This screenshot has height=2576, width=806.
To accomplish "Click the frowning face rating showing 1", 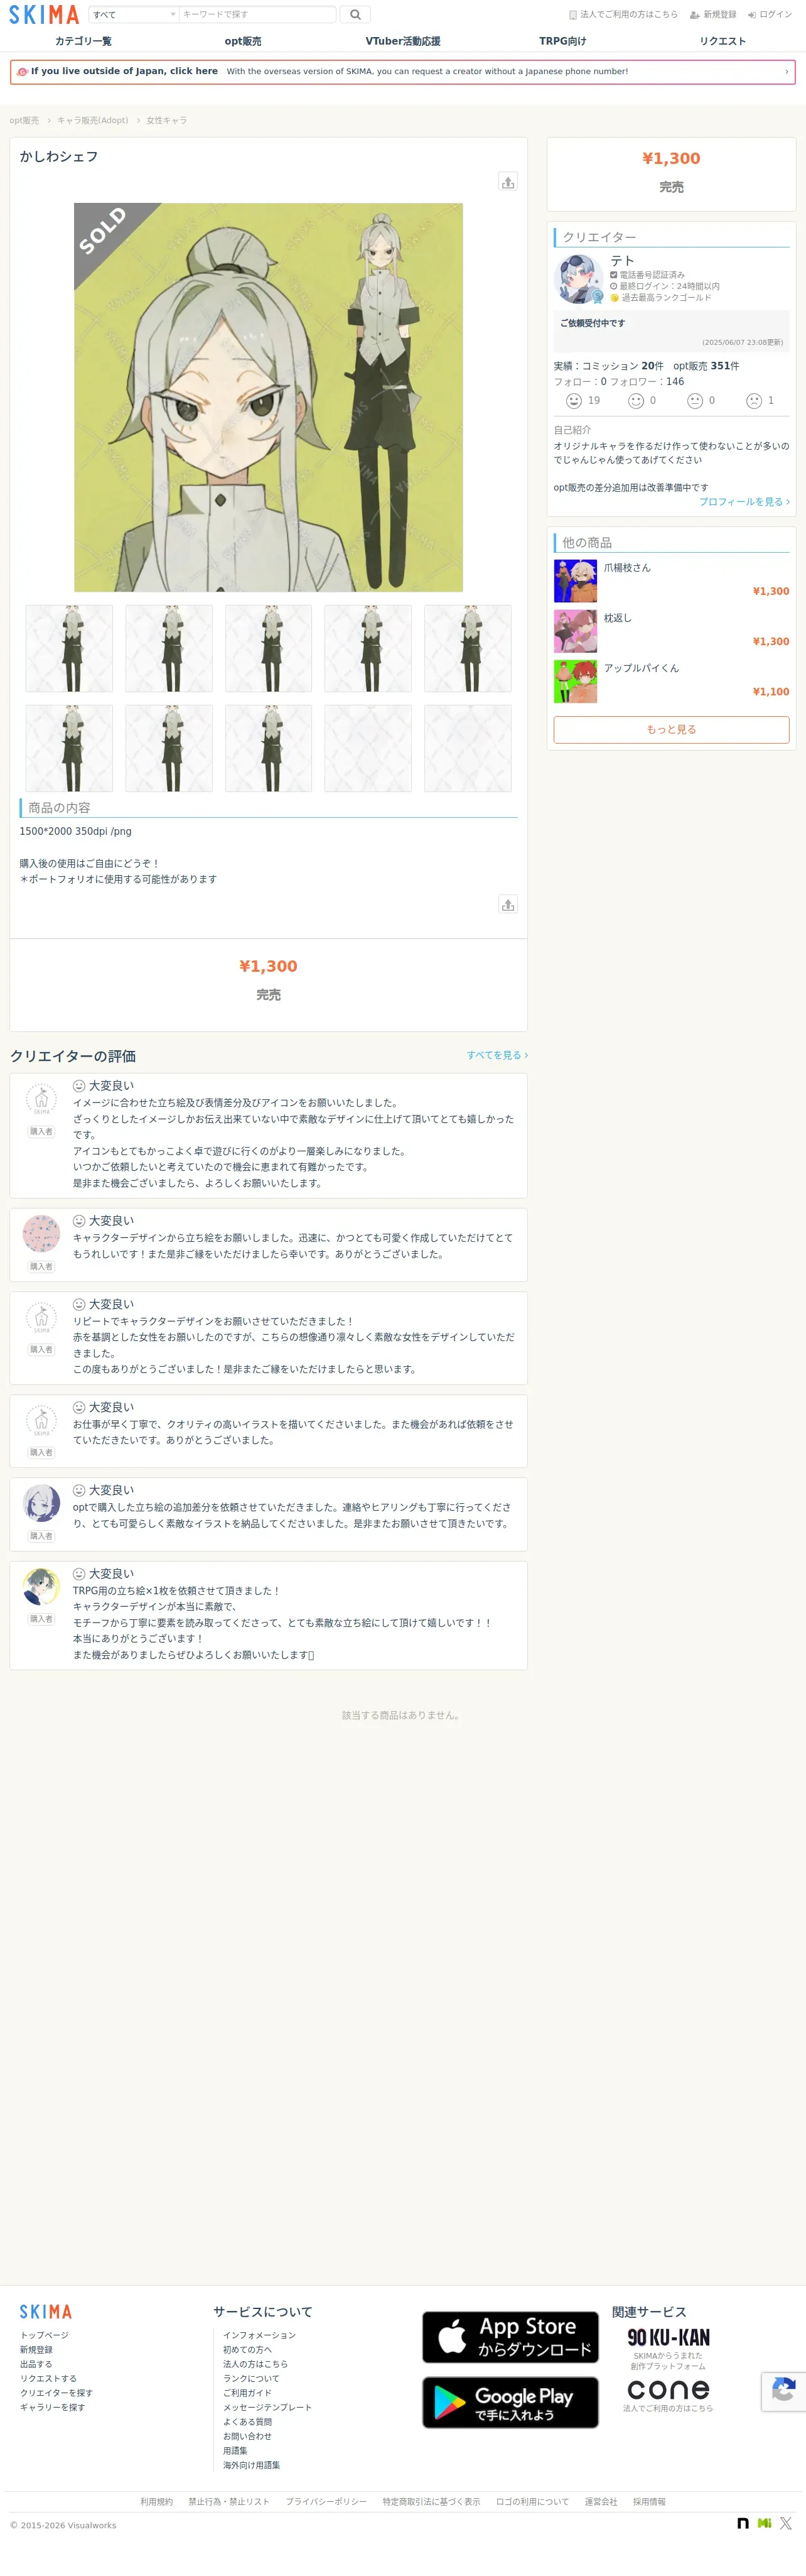I will click(x=754, y=400).
